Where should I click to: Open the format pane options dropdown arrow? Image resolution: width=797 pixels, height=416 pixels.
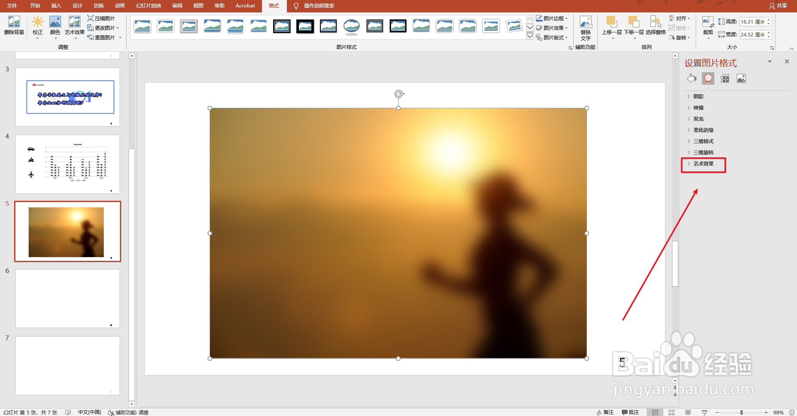pyautogui.click(x=770, y=61)
